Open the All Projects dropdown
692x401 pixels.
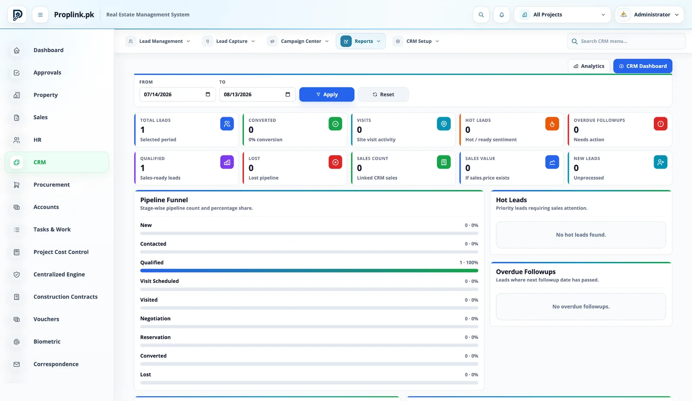pos(562,15)
